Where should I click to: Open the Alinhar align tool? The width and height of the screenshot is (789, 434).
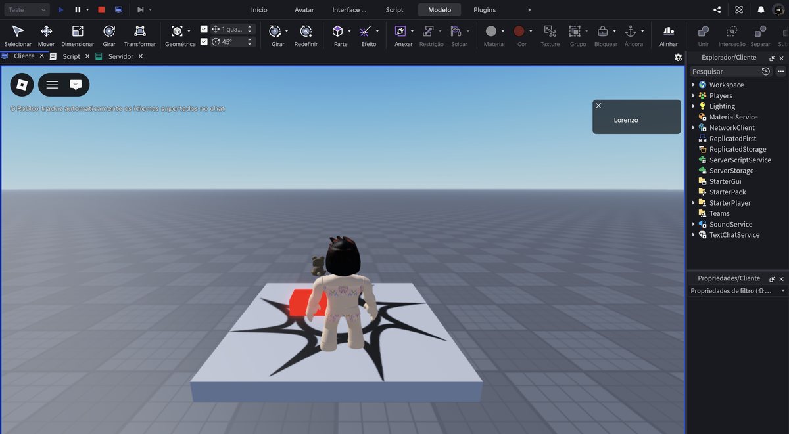669,35
